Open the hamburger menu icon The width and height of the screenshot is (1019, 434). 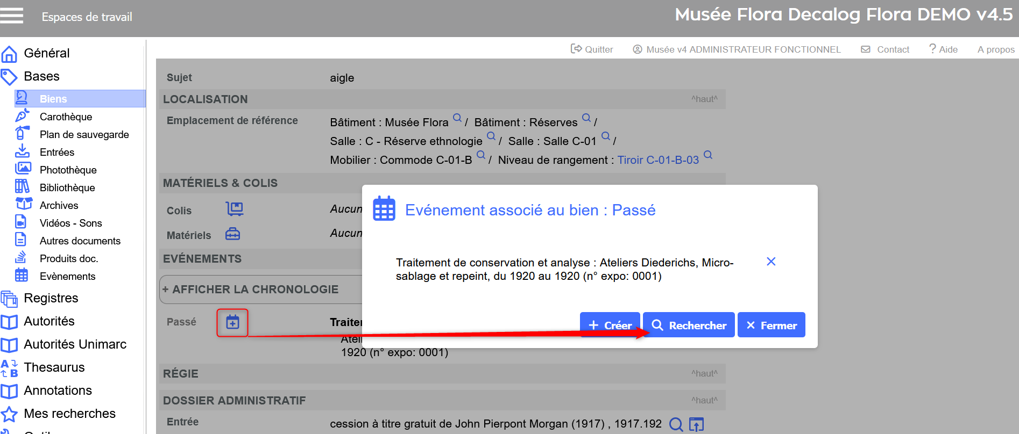(12, 16)
